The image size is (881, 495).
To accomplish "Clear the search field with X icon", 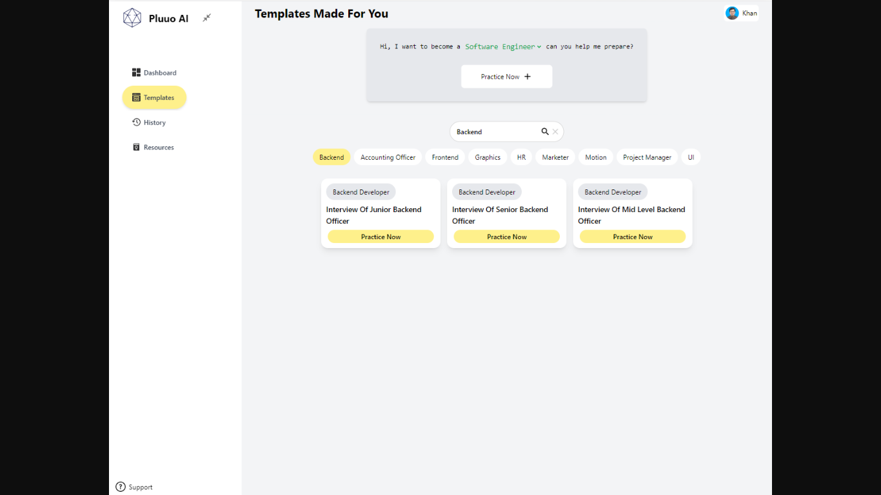I will click(x=555, y=131).
